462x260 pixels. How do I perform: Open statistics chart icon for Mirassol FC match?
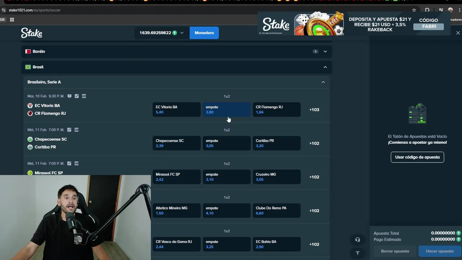[69, 163]
